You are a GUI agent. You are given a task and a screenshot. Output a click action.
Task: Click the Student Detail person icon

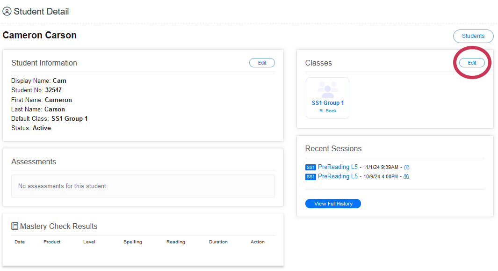coord(7,12)
